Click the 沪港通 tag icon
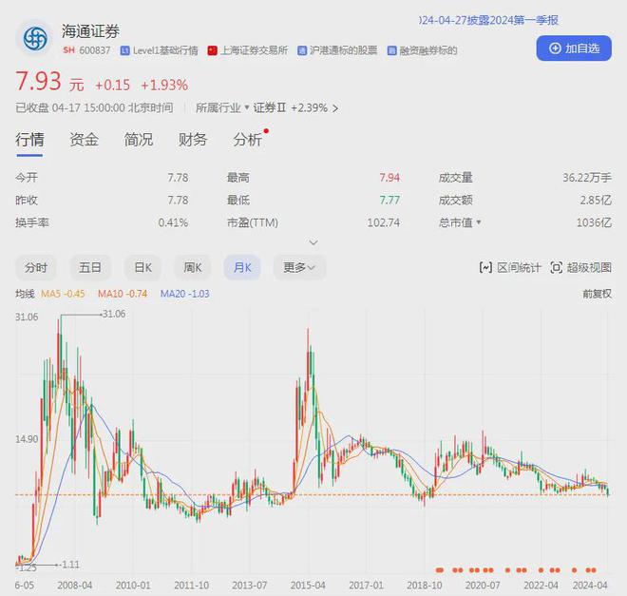 point(302,50)
